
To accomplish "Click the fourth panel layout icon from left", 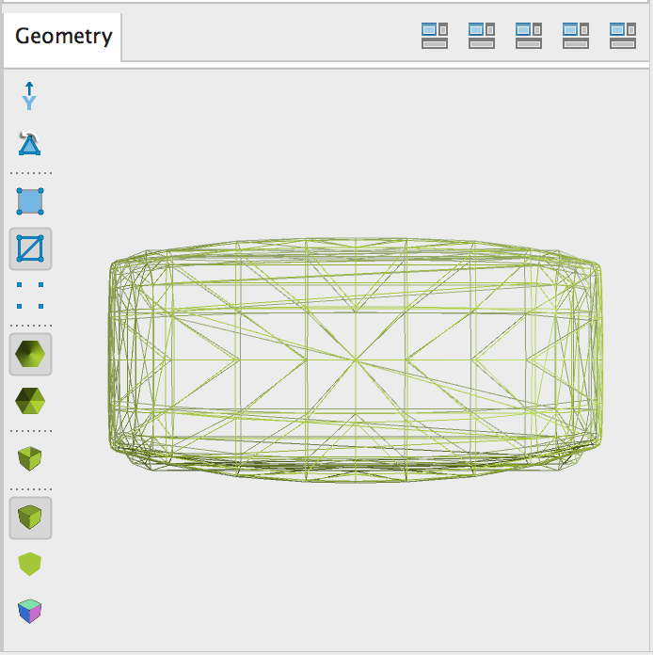I will pyautogui.click(x=575, y=36).
